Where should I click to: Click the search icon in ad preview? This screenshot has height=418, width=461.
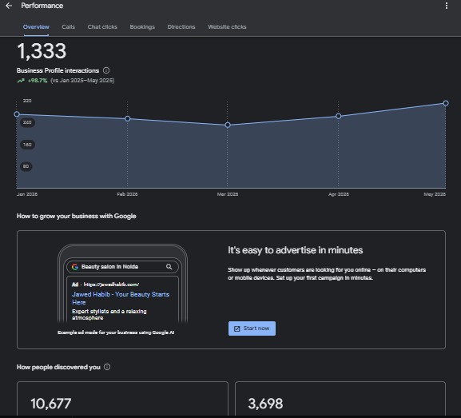[x=169, y=266]
